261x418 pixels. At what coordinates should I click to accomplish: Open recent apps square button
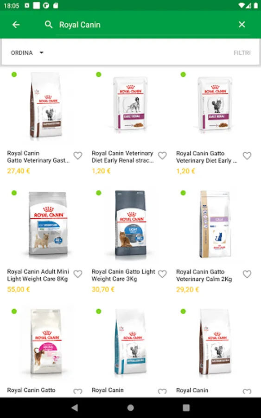pos(186,408)
